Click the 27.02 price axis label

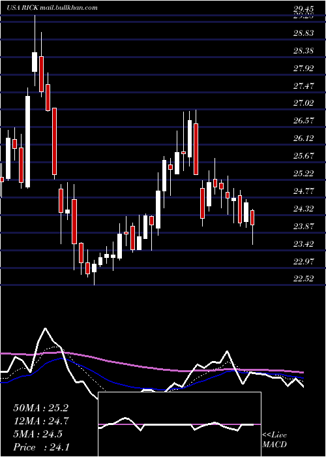coord(304,103)
